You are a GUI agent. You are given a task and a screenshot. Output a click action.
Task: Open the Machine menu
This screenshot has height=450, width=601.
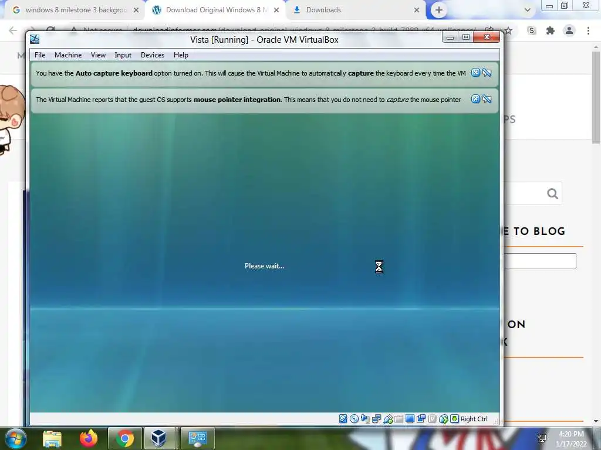point(68,55)
